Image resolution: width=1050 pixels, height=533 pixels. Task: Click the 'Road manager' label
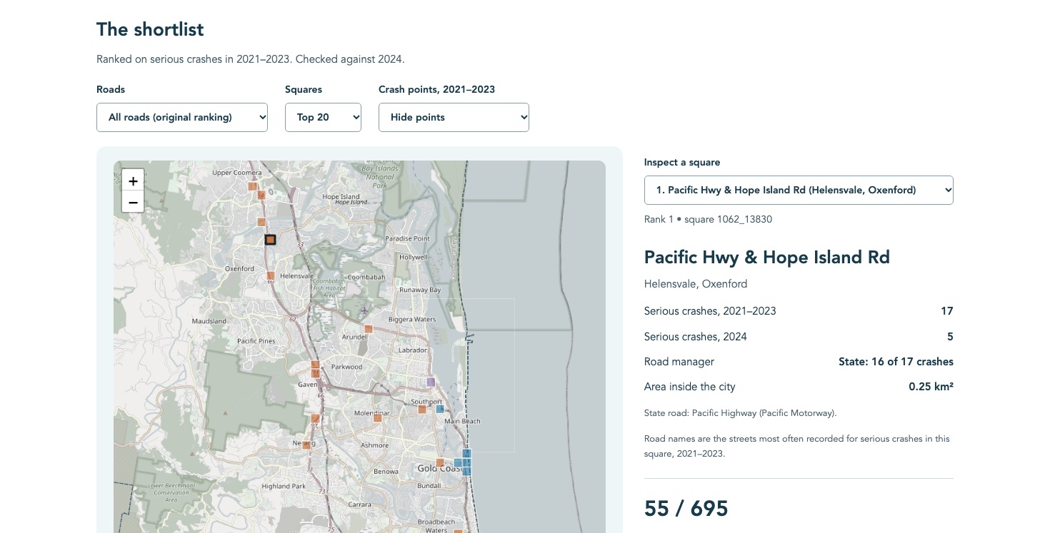(679, 362)
